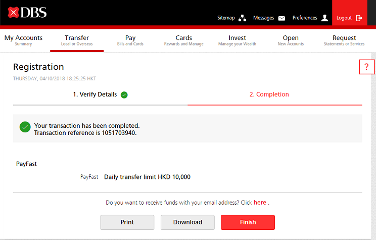This screenshot has width=376, height=240.
Task: Open the red question mark help
Action: pyautogui.click(x=366, y=67)
